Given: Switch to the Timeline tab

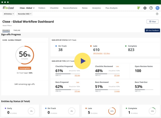Looking at the screenshot, I should click(x=17, y=30).
